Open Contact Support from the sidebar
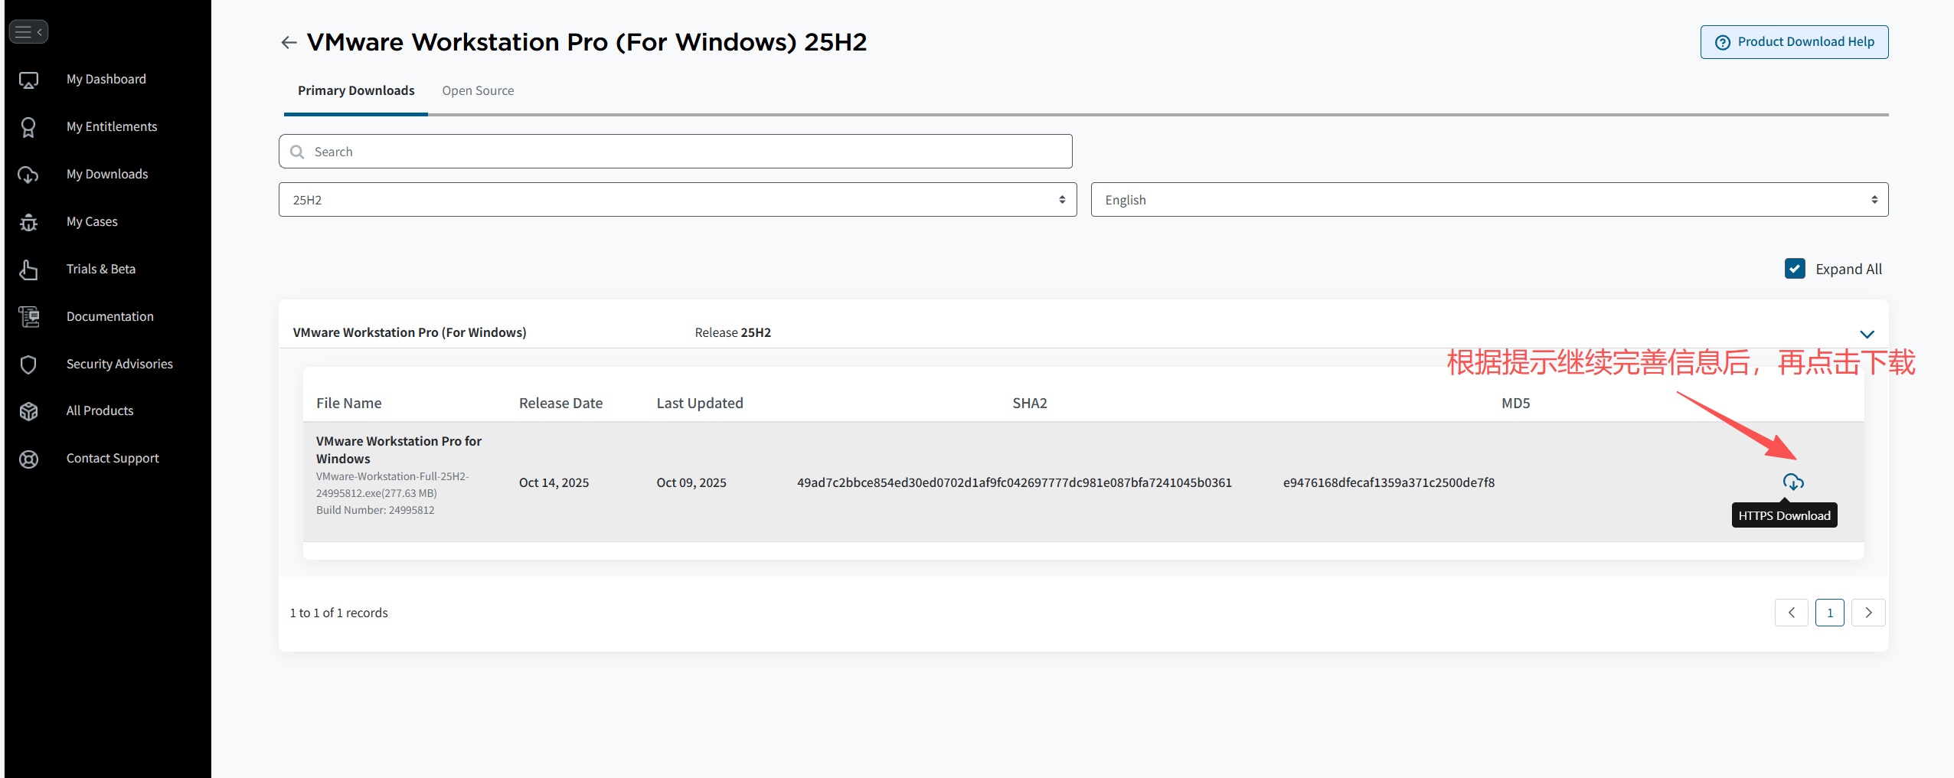1954x778 pixels. coord(113,459)
